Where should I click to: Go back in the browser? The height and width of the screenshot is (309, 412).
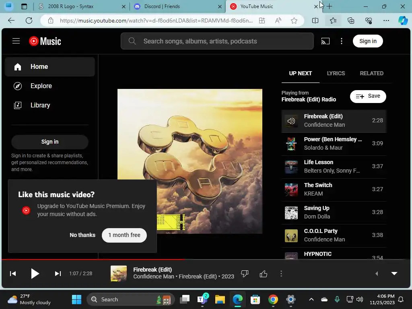[11, 21]
